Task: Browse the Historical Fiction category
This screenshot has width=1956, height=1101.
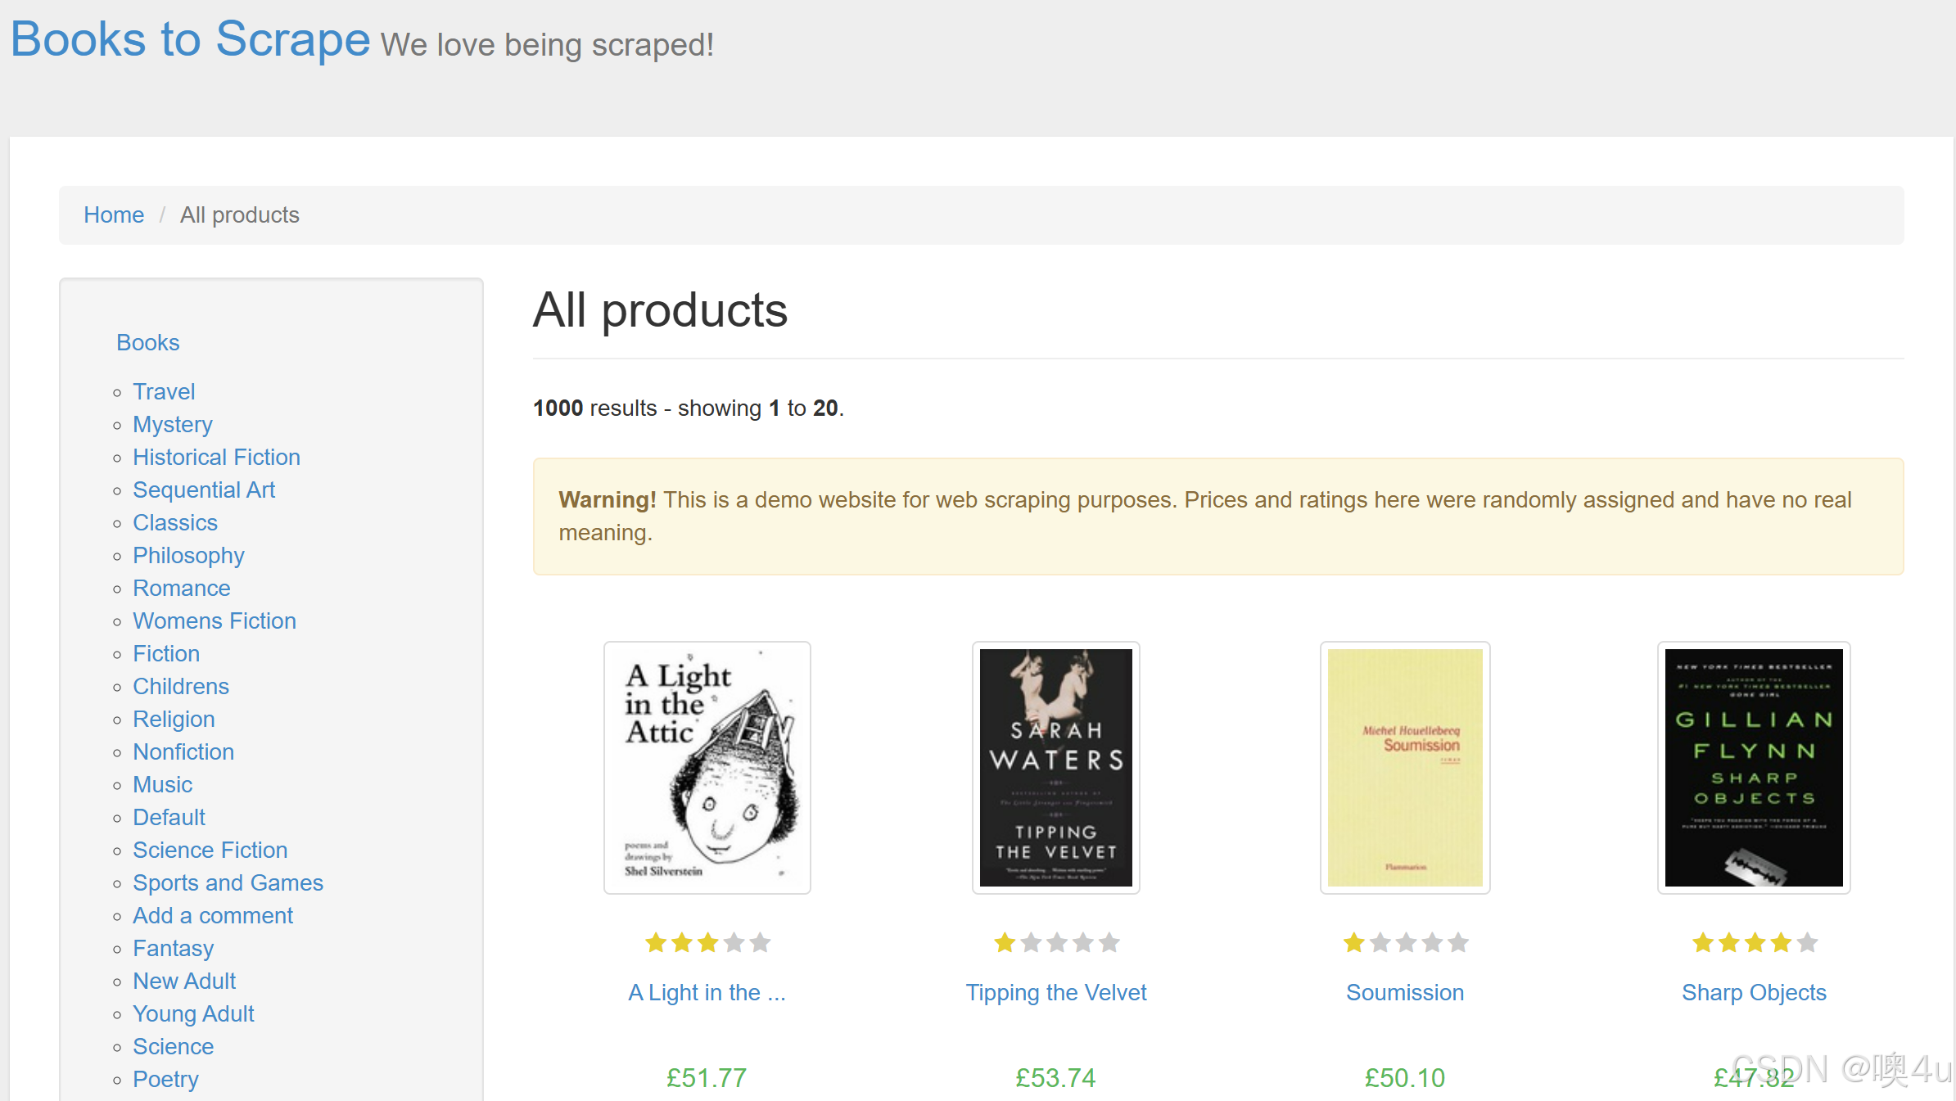Action: click(216, 457)
